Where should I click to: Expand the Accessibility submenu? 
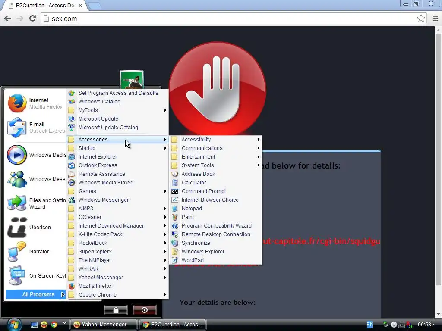coord(215,140)
